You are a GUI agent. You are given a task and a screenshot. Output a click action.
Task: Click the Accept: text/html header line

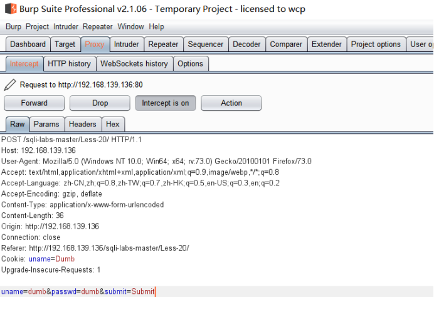click(140, 172)
